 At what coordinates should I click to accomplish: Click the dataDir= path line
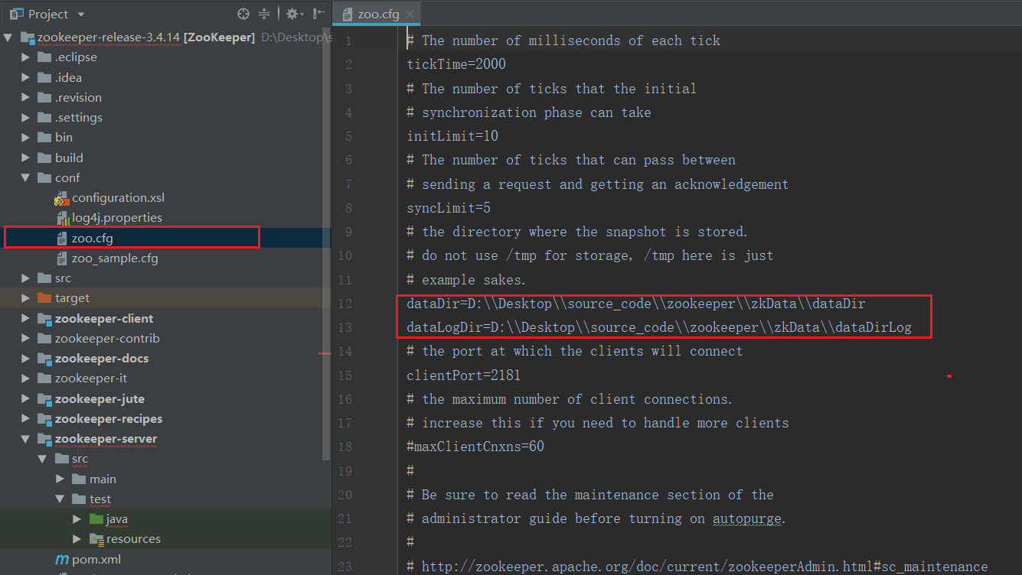pyautogui.click(x=636, y=304)
